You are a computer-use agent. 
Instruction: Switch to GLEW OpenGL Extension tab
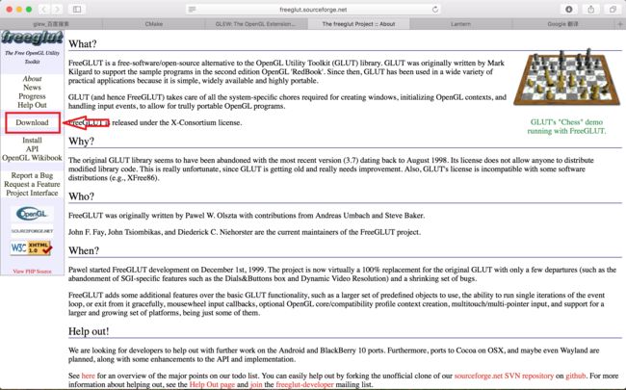pos(256,24)
